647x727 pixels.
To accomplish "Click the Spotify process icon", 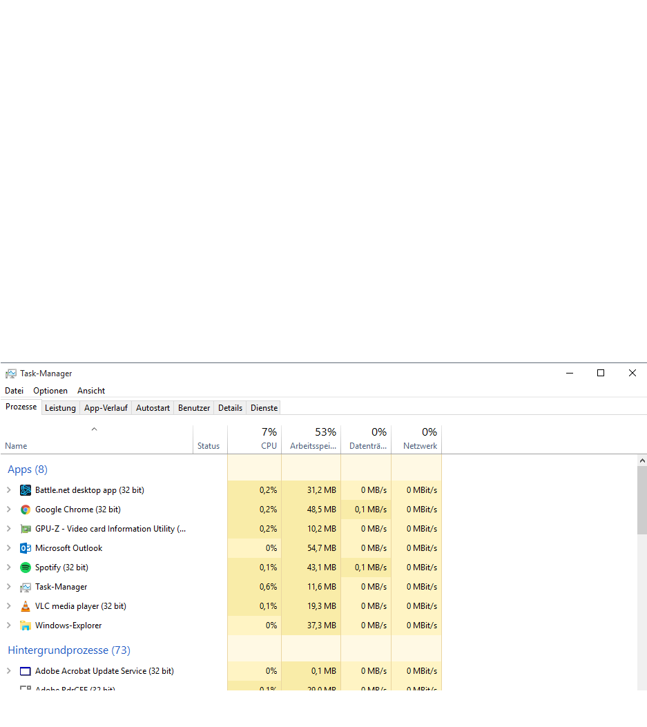I will 26,568.
